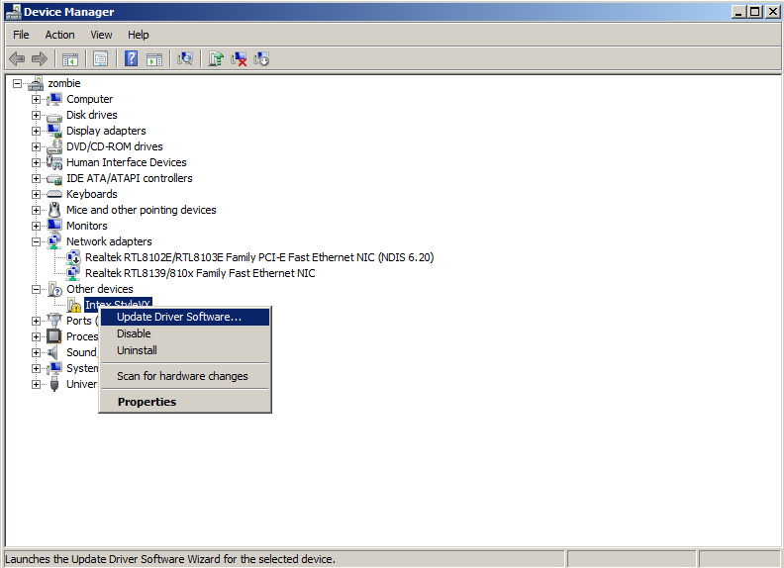This screenshot has height=568, width=784.
Task: Click the warning icon beside Intex StyleVX
Action: (73, 305)
